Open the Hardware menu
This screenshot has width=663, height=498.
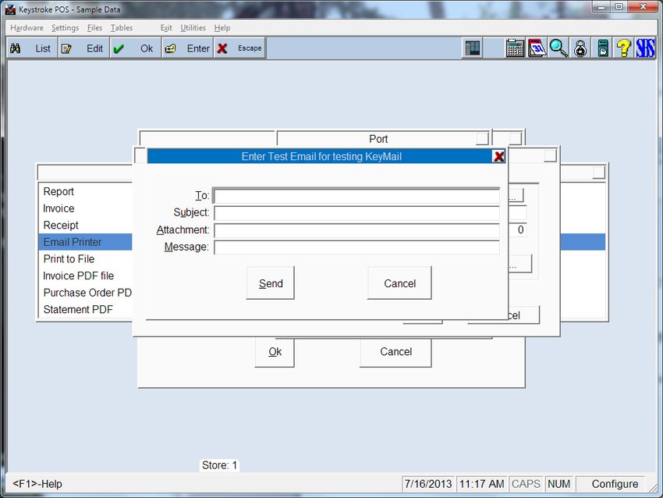tap(27, 28)
